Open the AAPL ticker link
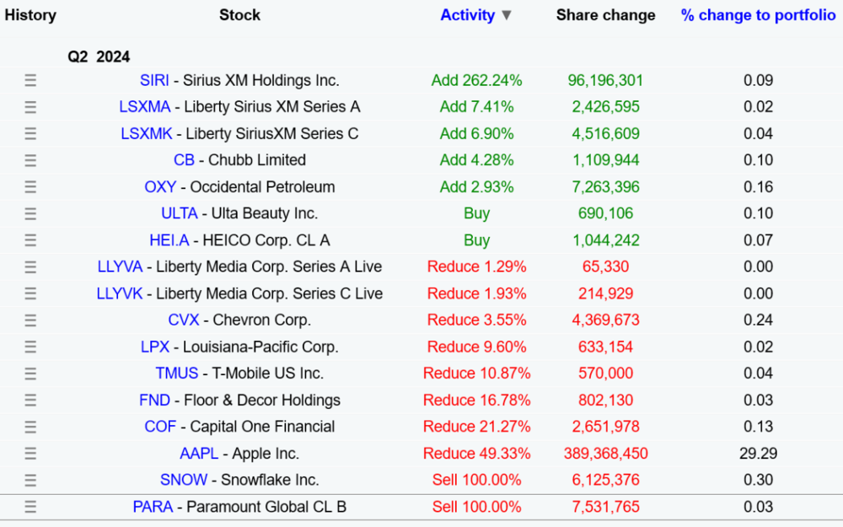Screen dimensions: 843x527 199,454
